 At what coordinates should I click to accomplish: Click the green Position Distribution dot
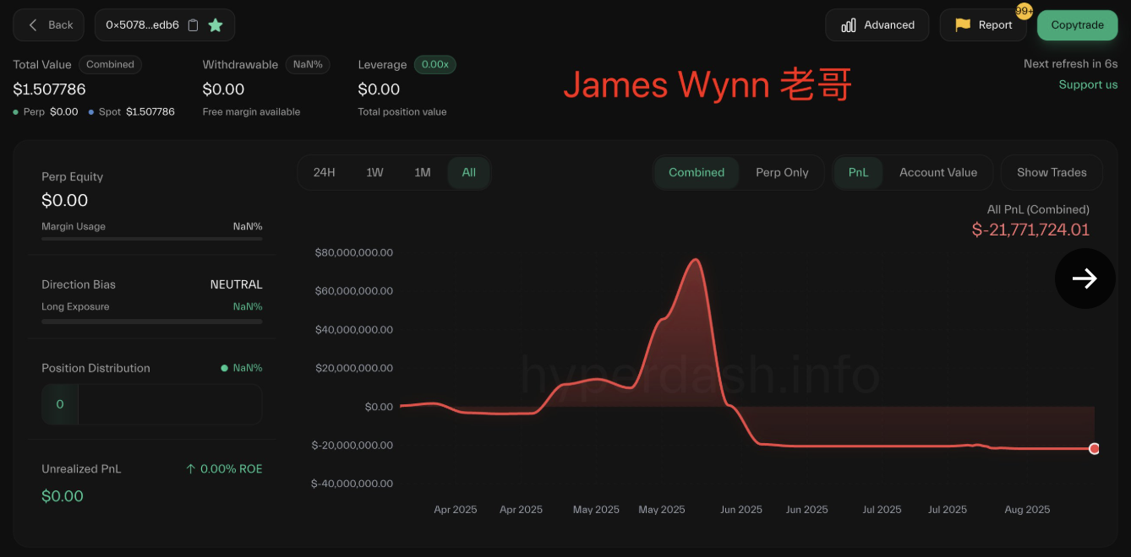click(224, 368)
